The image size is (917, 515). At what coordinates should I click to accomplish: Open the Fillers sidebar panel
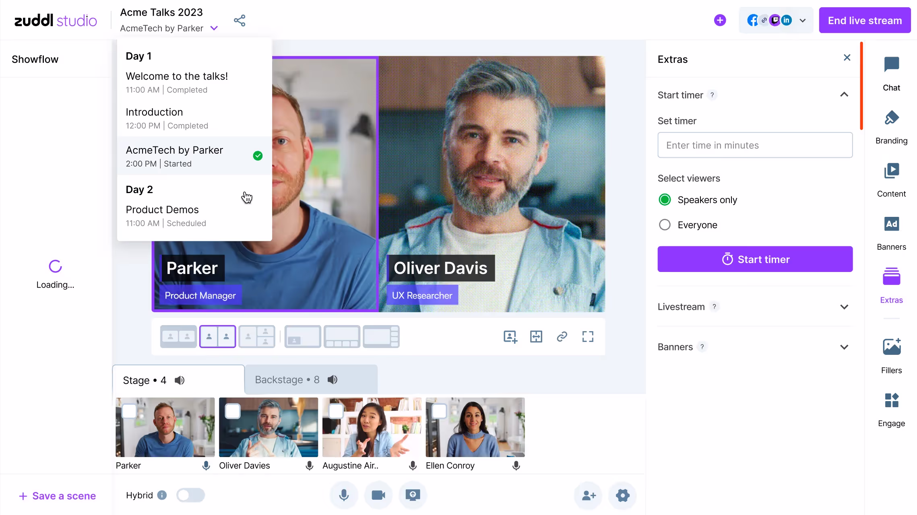(x=891, y=356)
